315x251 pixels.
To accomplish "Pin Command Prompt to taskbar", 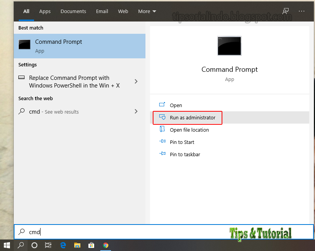I will pos(184,154).
